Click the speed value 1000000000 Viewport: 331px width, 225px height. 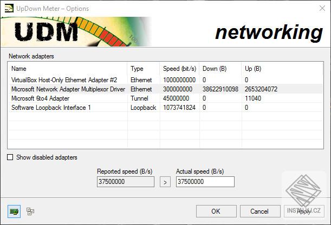coord(179,80)
